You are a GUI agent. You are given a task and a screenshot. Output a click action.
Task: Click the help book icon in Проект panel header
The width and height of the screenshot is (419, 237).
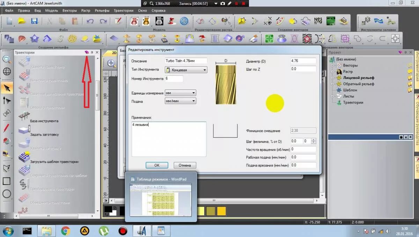click(x=400, y=52)
